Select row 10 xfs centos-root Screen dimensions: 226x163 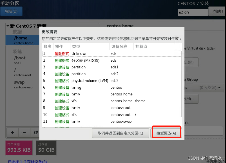pyautogui.click(x=111, y=115)
